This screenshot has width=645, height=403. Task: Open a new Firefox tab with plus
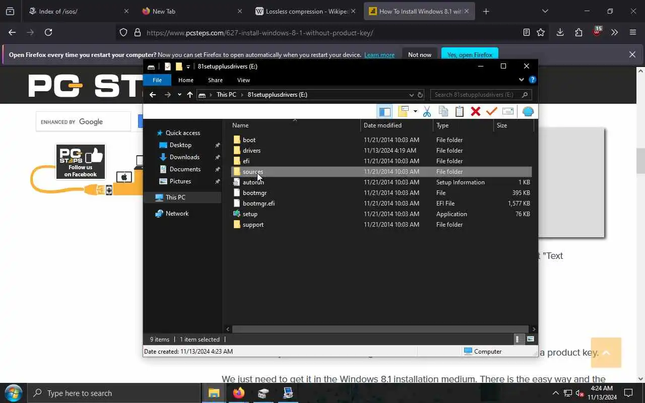point(486,11)
